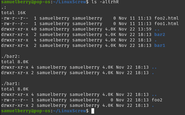
Task: Click the bottom ~/LinuxScrew path in the prompt
Action: pyautogui.click(x=70, y=111)
